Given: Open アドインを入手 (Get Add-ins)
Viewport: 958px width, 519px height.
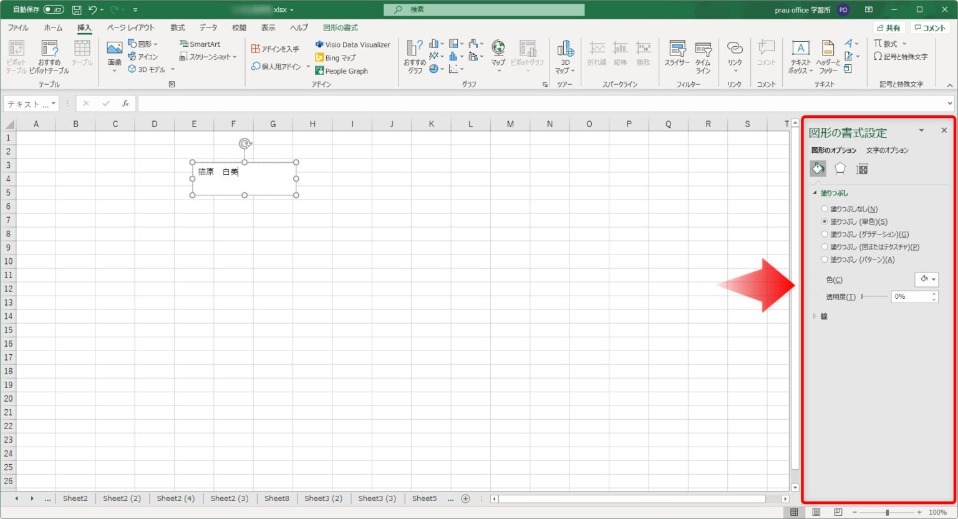Looking at the screenshot, I should tap(275, 49).
